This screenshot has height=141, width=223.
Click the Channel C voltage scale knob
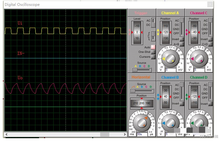point(199,59)
